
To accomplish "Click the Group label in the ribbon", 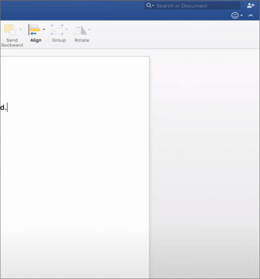I will (x=59, y=40).
